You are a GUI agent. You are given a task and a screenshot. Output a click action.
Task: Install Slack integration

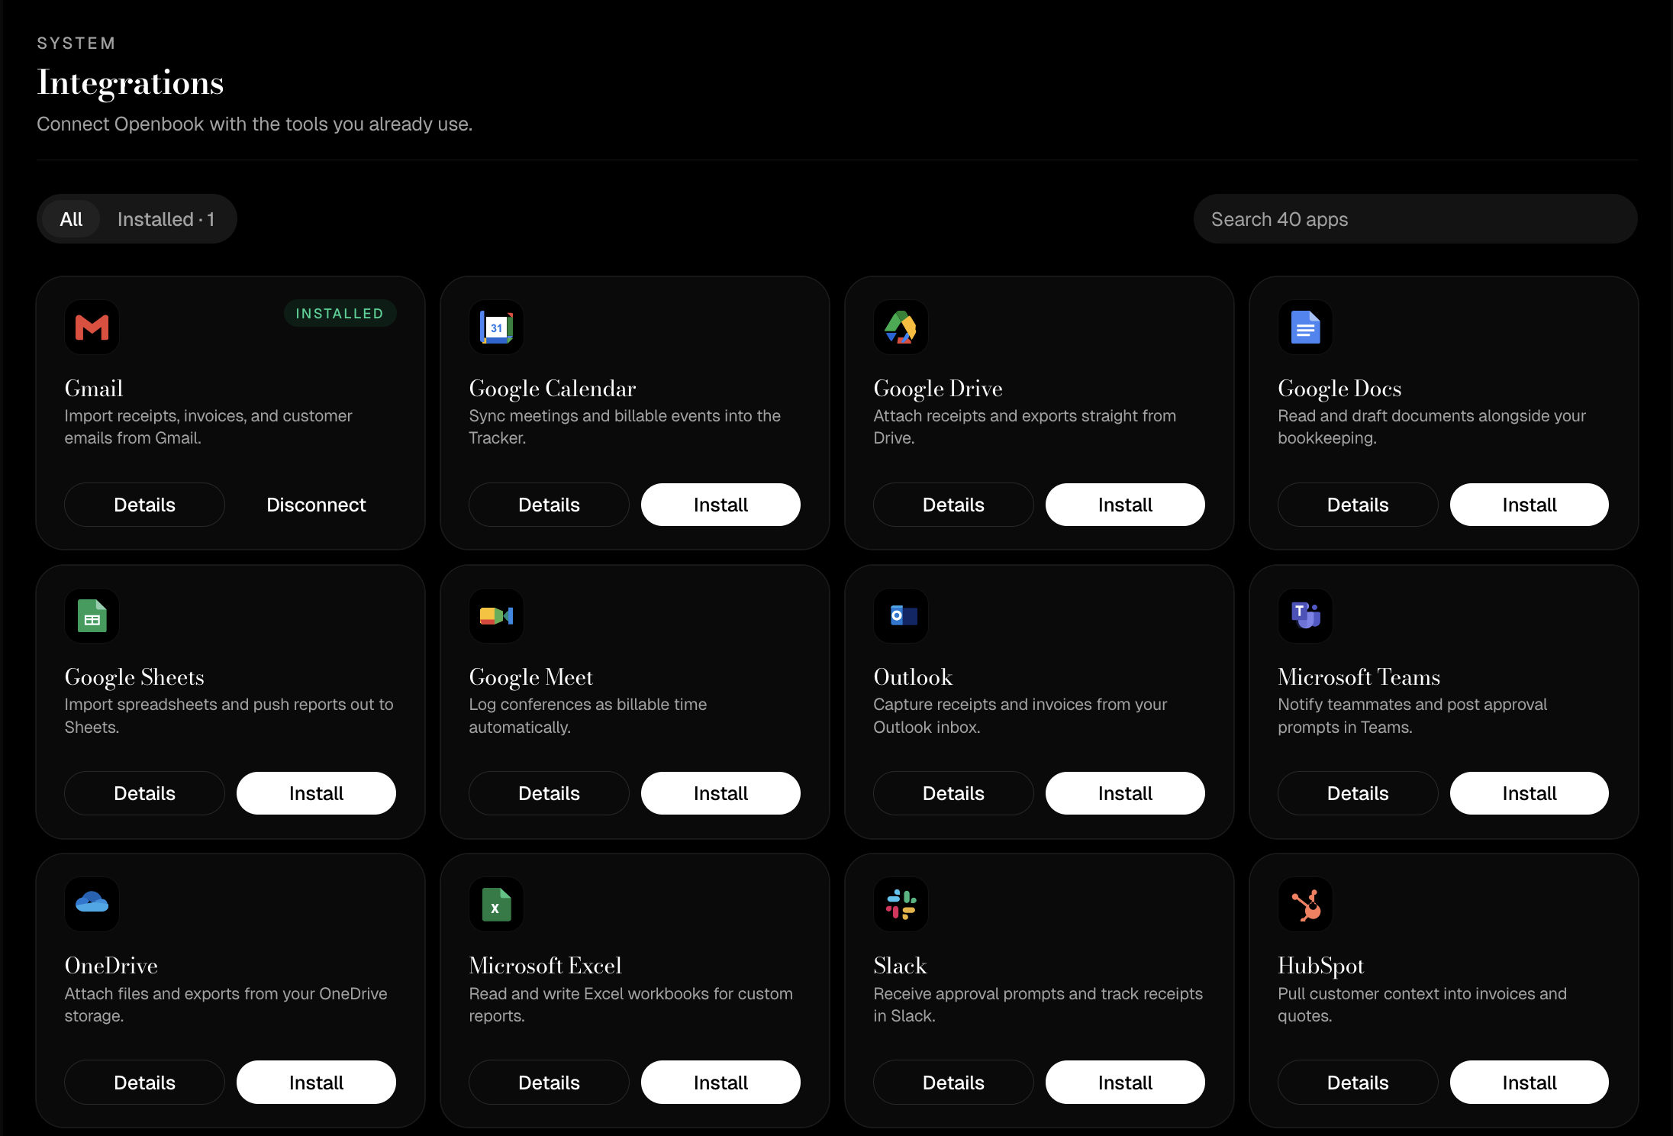tap(1125, 1083)
